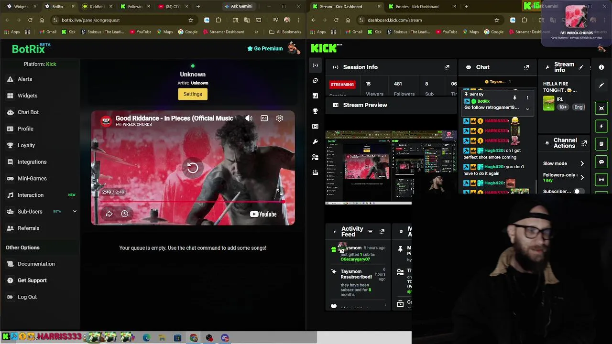Click the Kick sidebar link icon

tap(315, 81)
